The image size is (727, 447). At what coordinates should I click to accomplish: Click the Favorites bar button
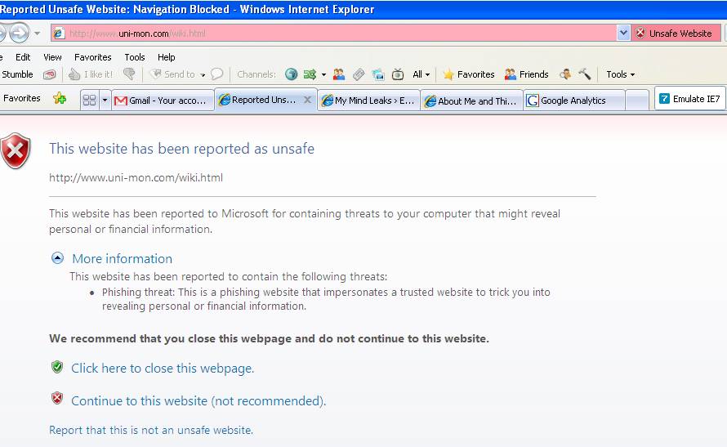pyautogui.click(x=22, y=98)
